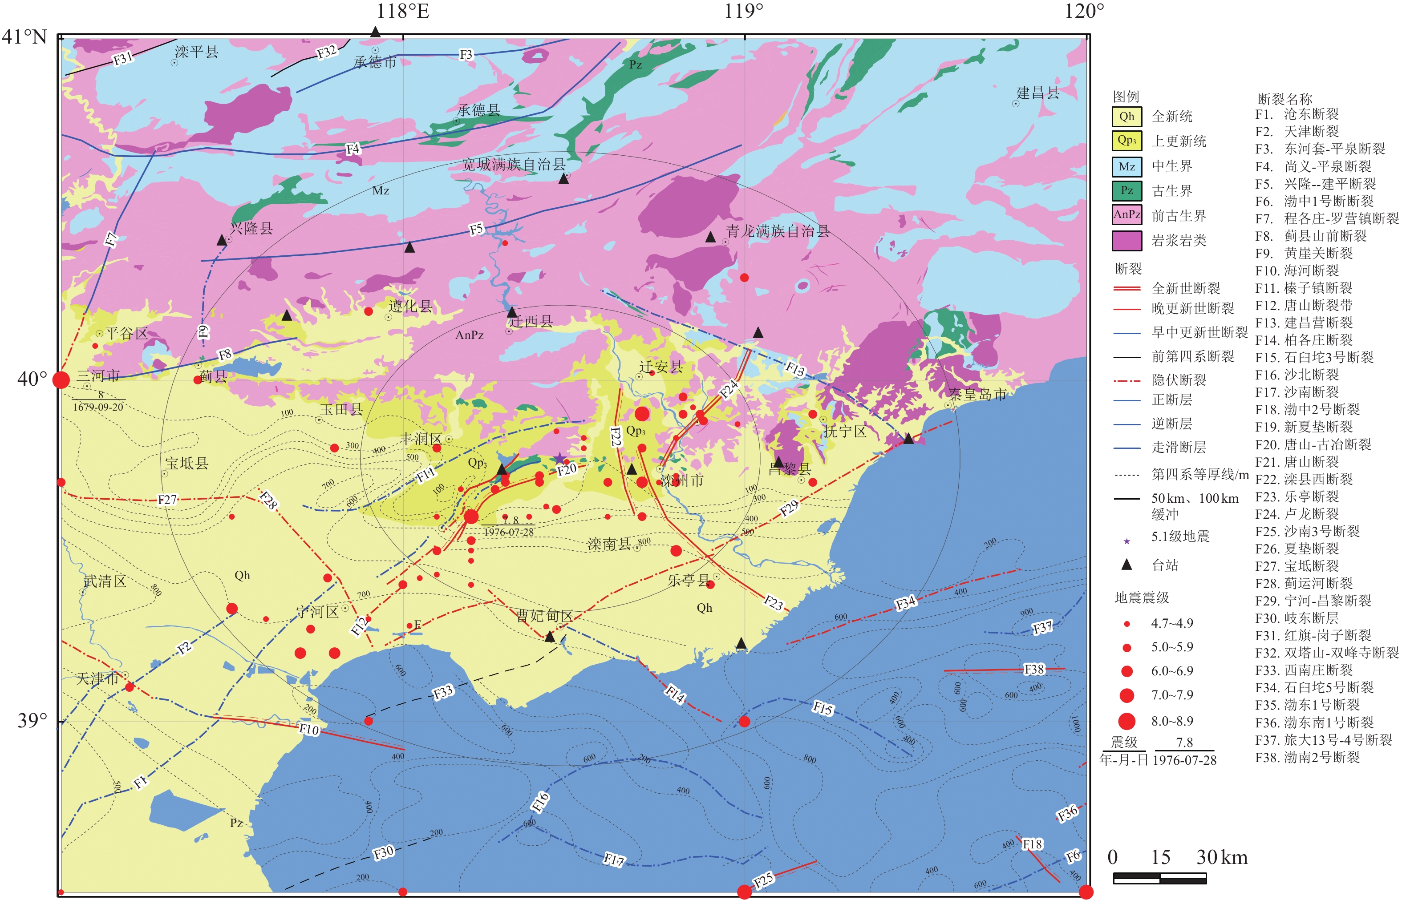
Task: Click the F12 唐山断裂带 entry in fault list
Action: (x=1304, y=305)
